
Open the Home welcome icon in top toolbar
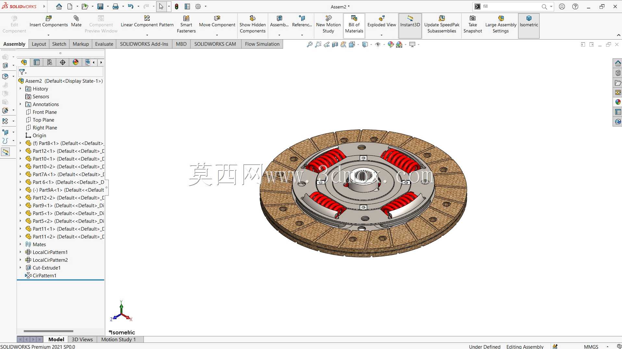59,6
